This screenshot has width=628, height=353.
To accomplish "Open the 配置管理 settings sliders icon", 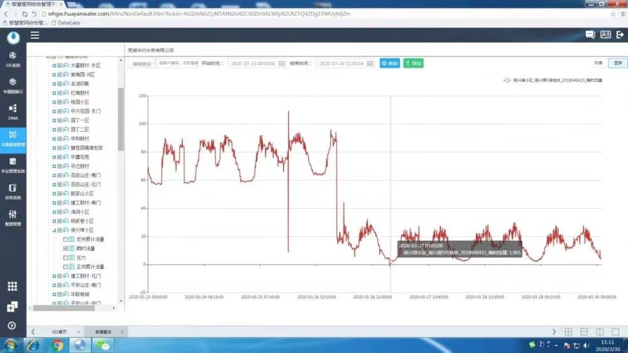I will [13, 217].
